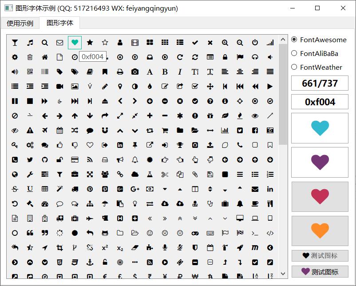Image resolution: width=356 pixels, height=286 pixels.
Task: Select the trophy cup icon
Action: (180, 145)
